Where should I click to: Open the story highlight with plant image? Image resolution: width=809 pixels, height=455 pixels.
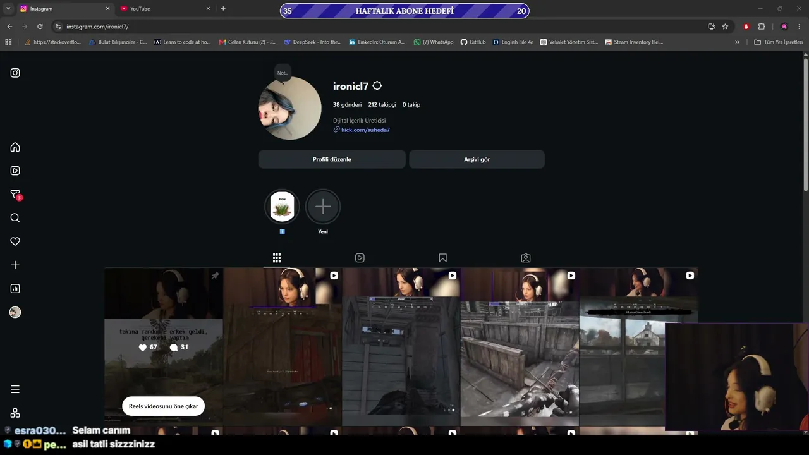click(x=283, y=207)
